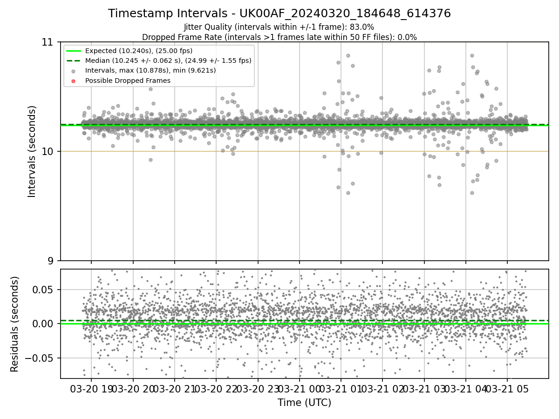Viewport: 559px width, 419px height.
Task: Click the residuals tick label '−0.05'
Action: coord(40,358)
